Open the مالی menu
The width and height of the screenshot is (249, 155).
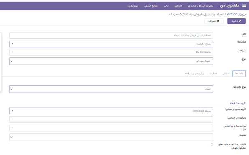(x=166, y=6)
